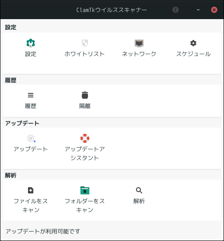Open the 隔離 quarantine bin icon
224x241 pixels.
85,95
